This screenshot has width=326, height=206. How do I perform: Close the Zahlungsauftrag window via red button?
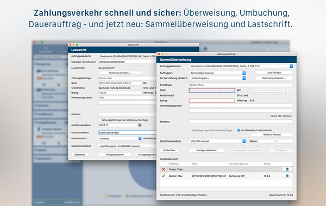coord(159,54)
